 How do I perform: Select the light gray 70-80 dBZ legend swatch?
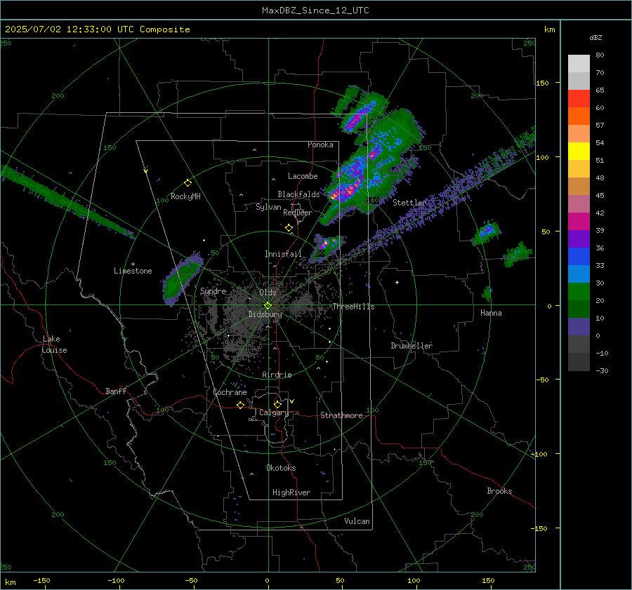tap(579, 63)
